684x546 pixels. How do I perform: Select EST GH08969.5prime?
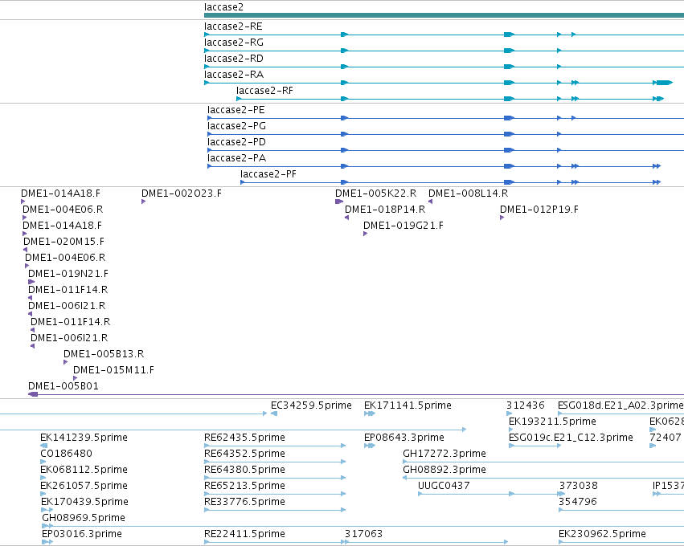(x=84, y=519)
